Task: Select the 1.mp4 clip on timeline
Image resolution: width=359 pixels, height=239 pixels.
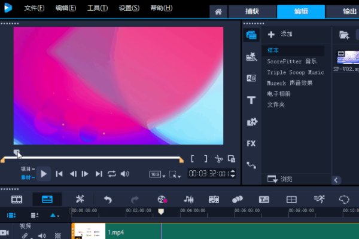Action: pos(215,231)
